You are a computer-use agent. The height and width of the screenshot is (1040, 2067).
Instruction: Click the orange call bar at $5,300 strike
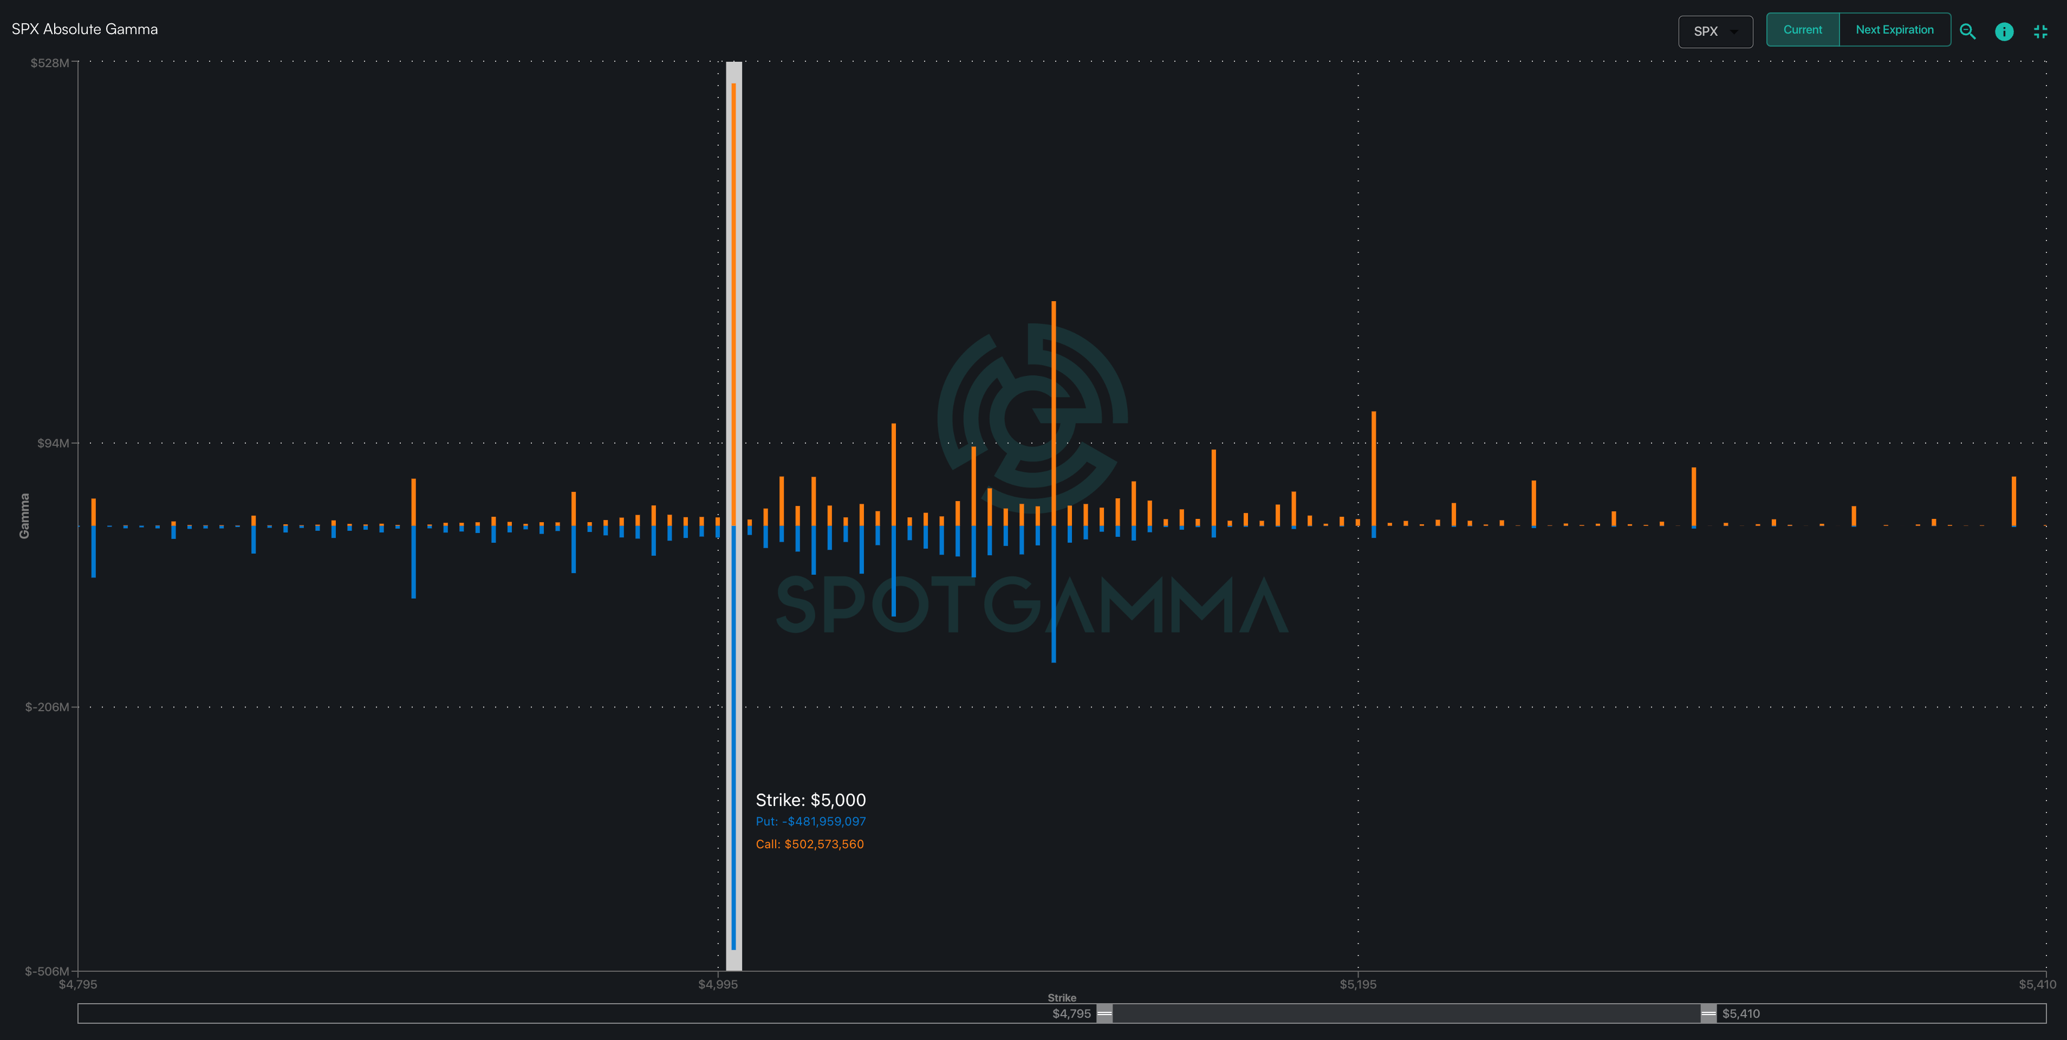pyautogui.click(x=1693, y=496)
